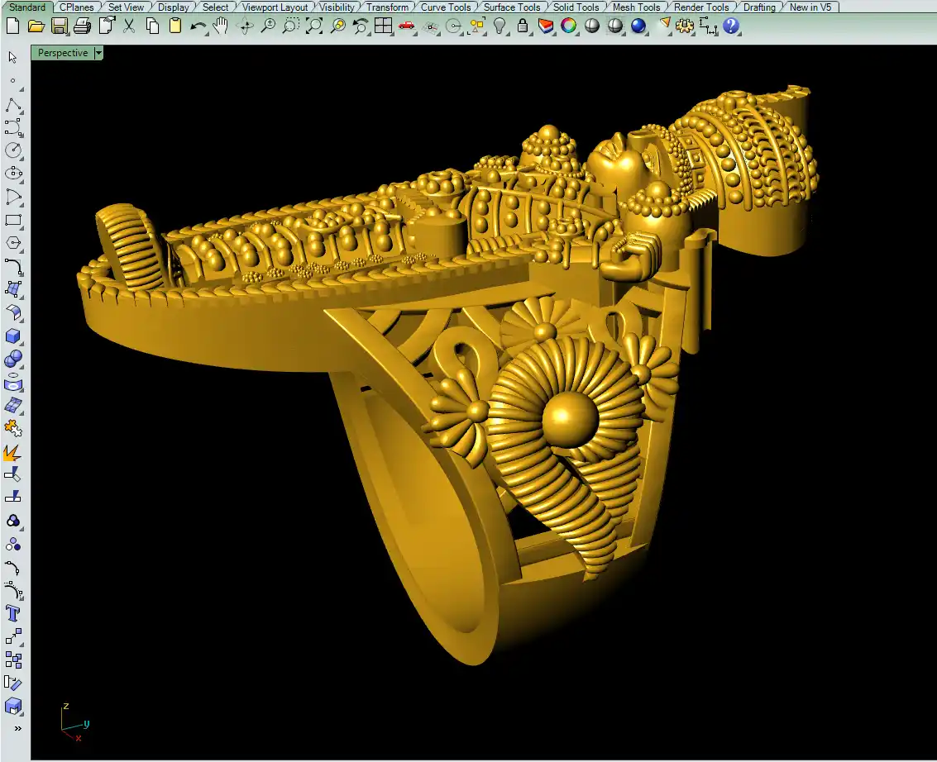This screenshot has width=937, height=762.
Task: Open the color wheel Object Properties
Action: click(x=569, y=26)
